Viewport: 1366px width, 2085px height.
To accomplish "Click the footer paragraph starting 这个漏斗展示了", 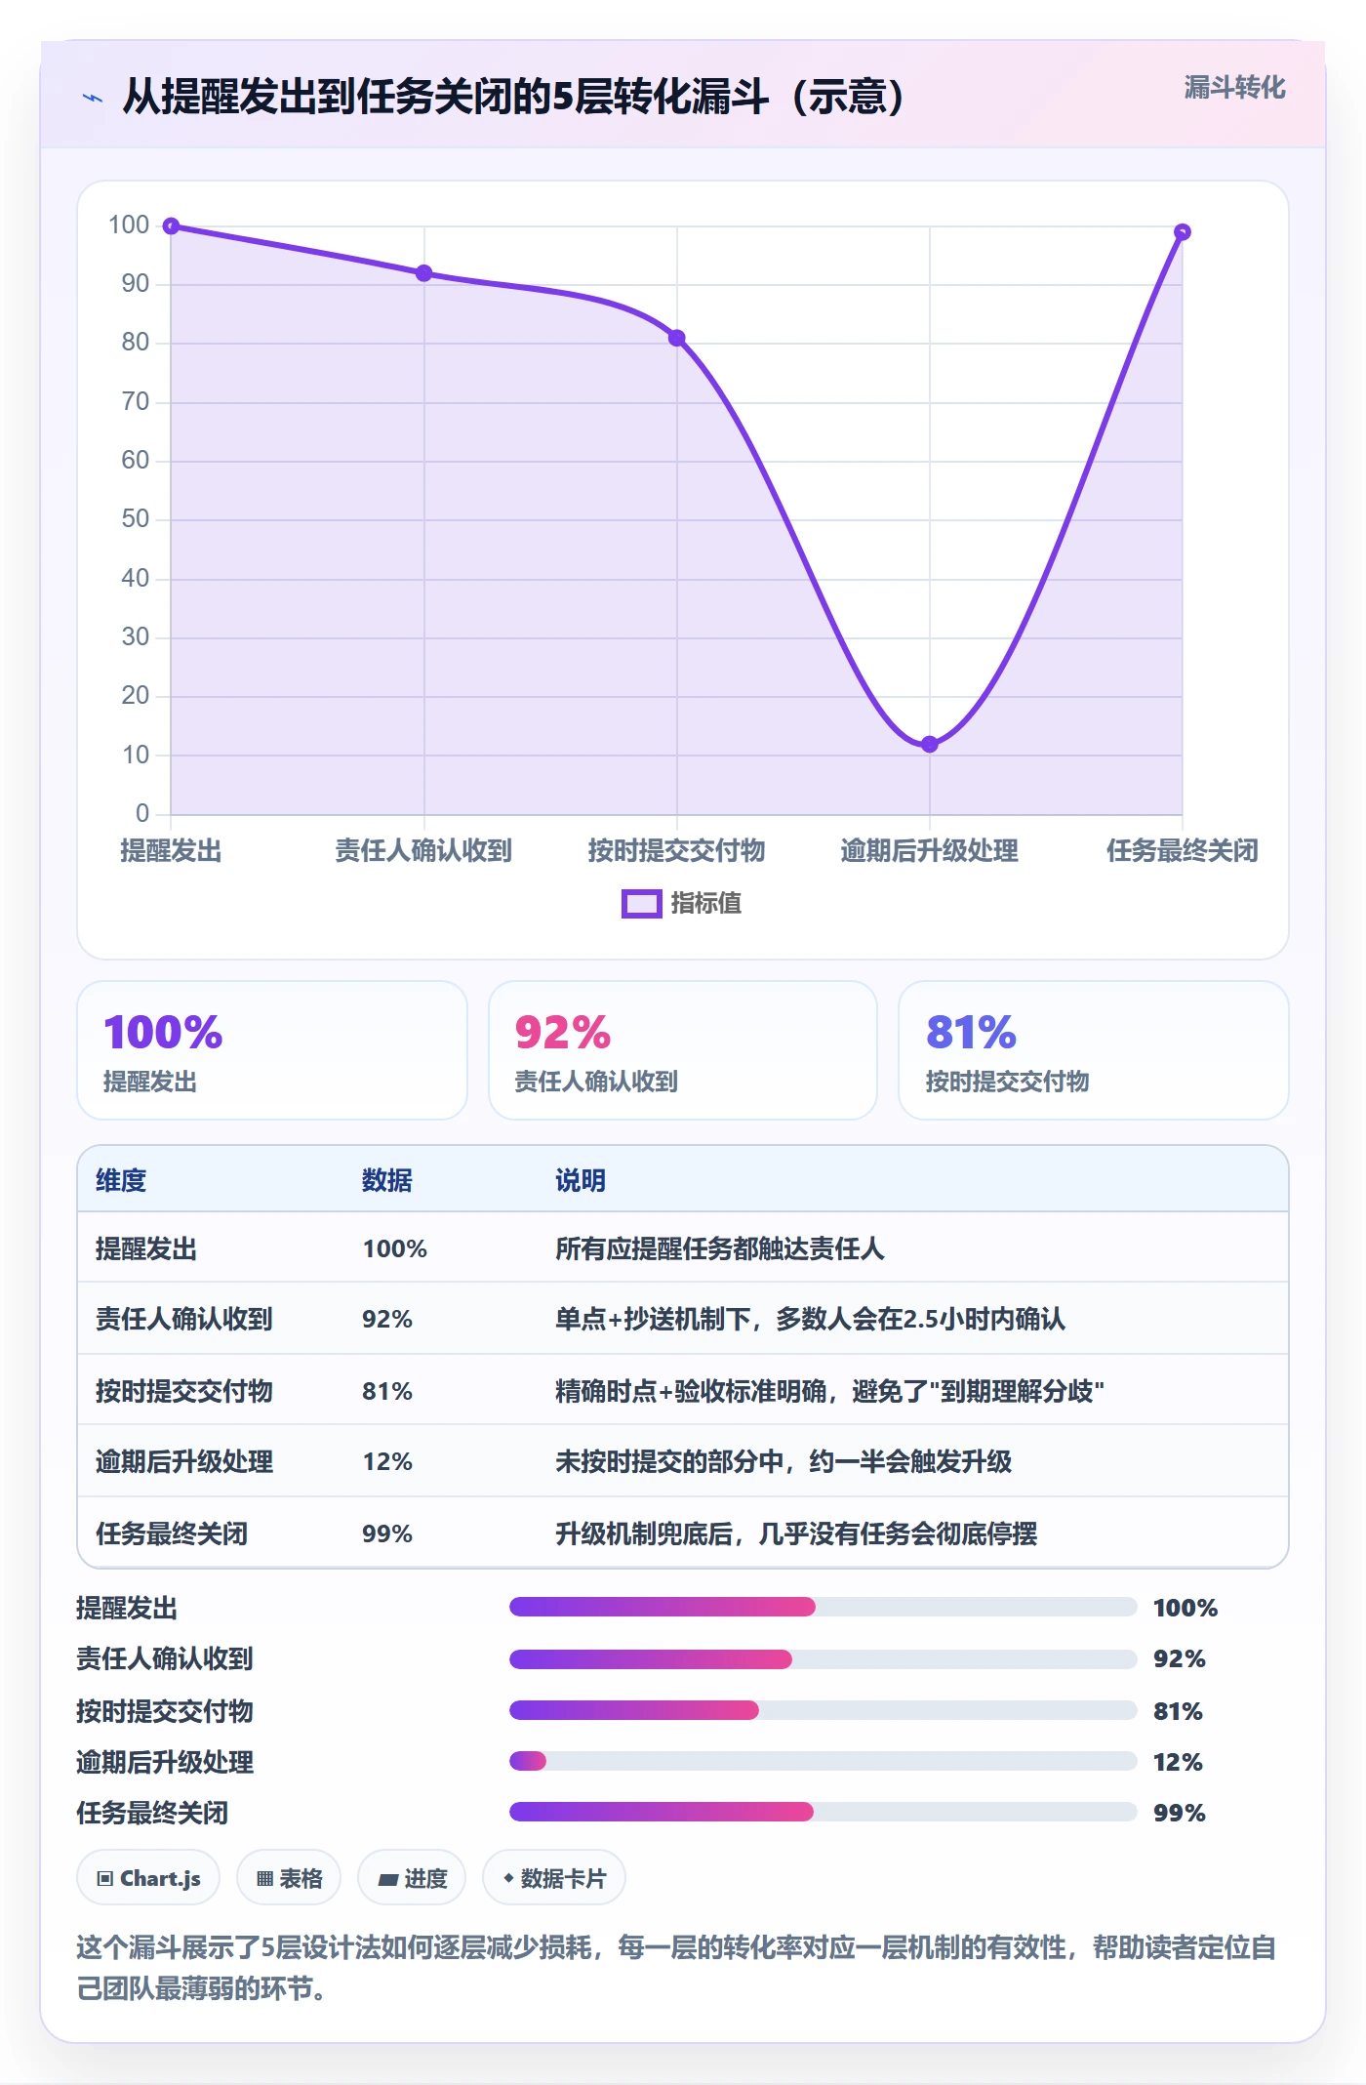I will tap(677, 1968).
